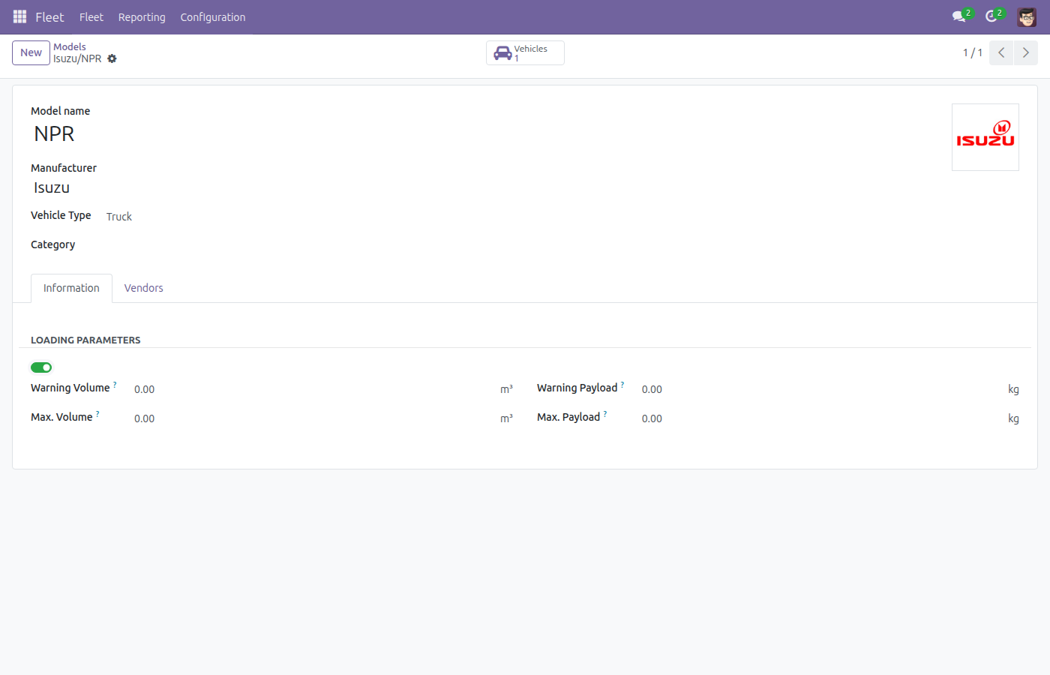Image resolution: width=1050 pixels, height=675 pixels.
Task: Select the Information tab
Action: pos(71,288)
